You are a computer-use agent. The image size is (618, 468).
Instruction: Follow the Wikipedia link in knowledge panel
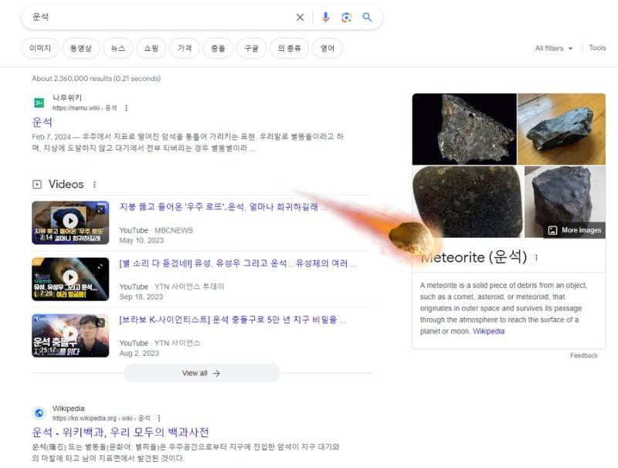[488, 331]
